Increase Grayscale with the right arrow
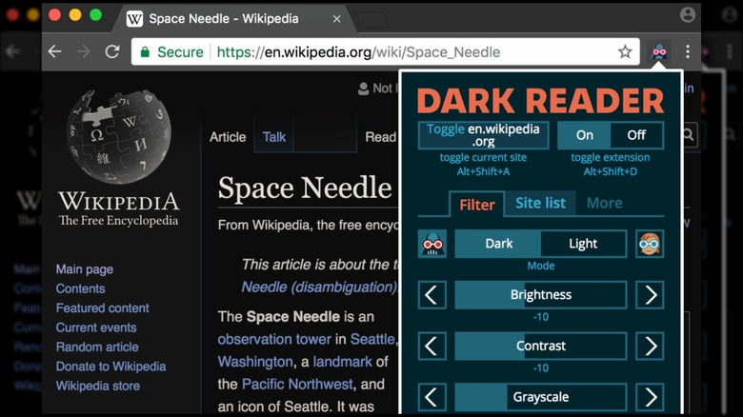The image size is (743, 417). [651, 396]
